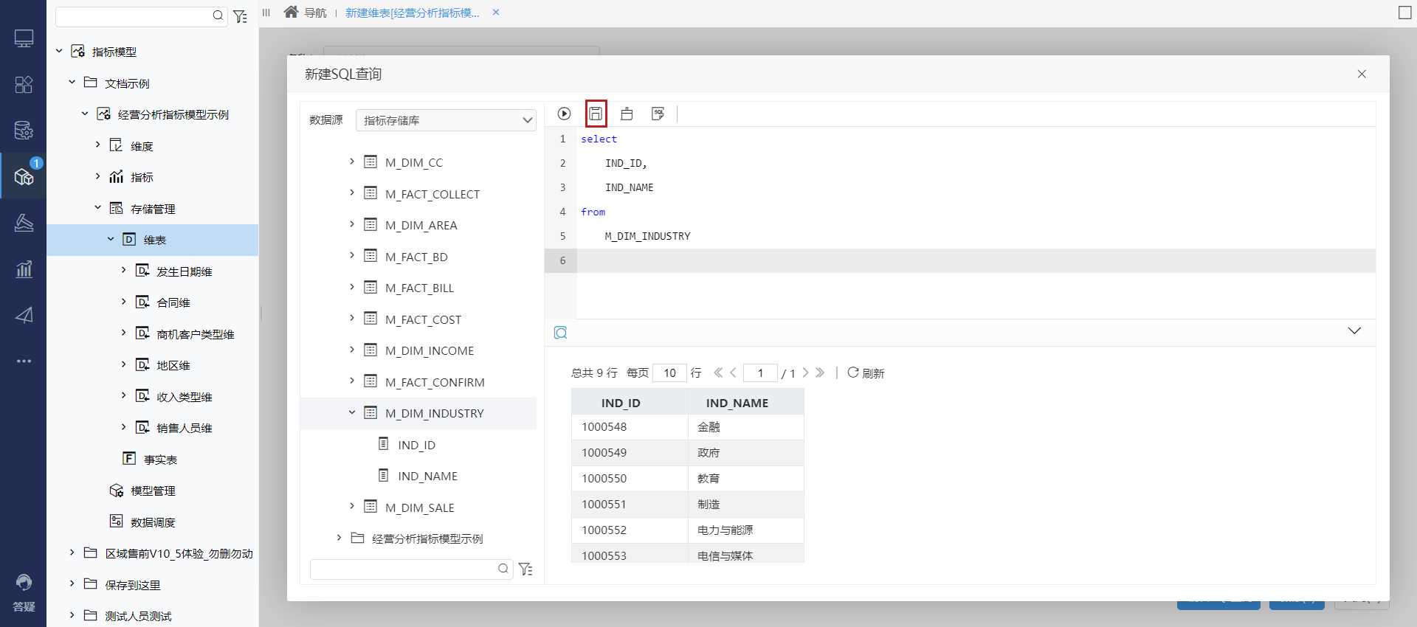
Task: Click the SQL format icon in toolbar
Action: (658, 114)
